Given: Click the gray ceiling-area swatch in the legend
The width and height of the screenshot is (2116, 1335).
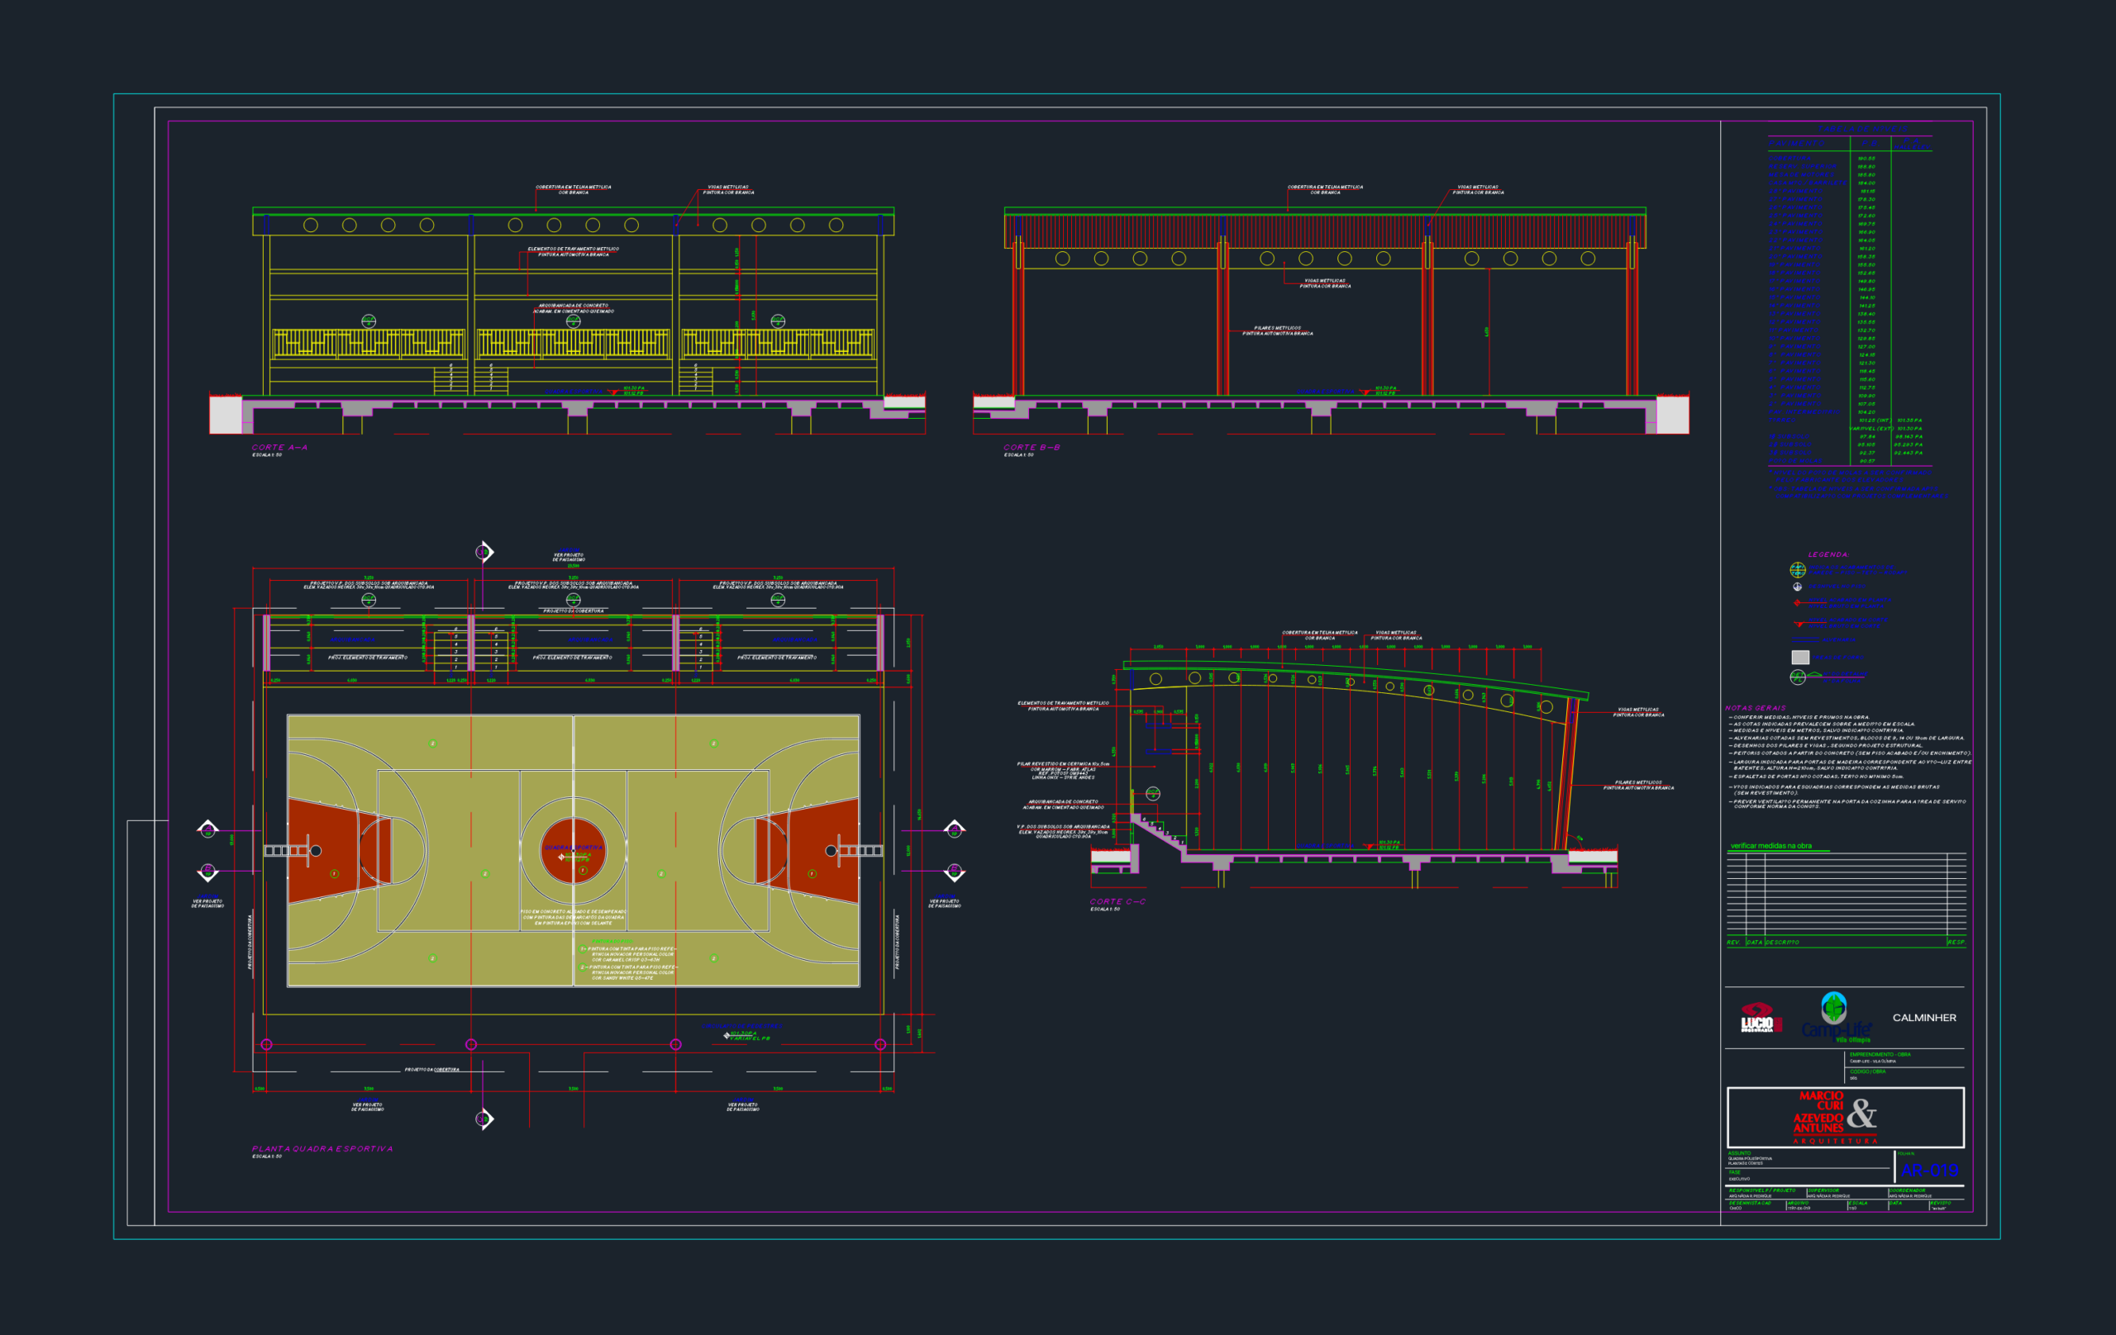Looking at the screenshot, I should coord(1800,657).
